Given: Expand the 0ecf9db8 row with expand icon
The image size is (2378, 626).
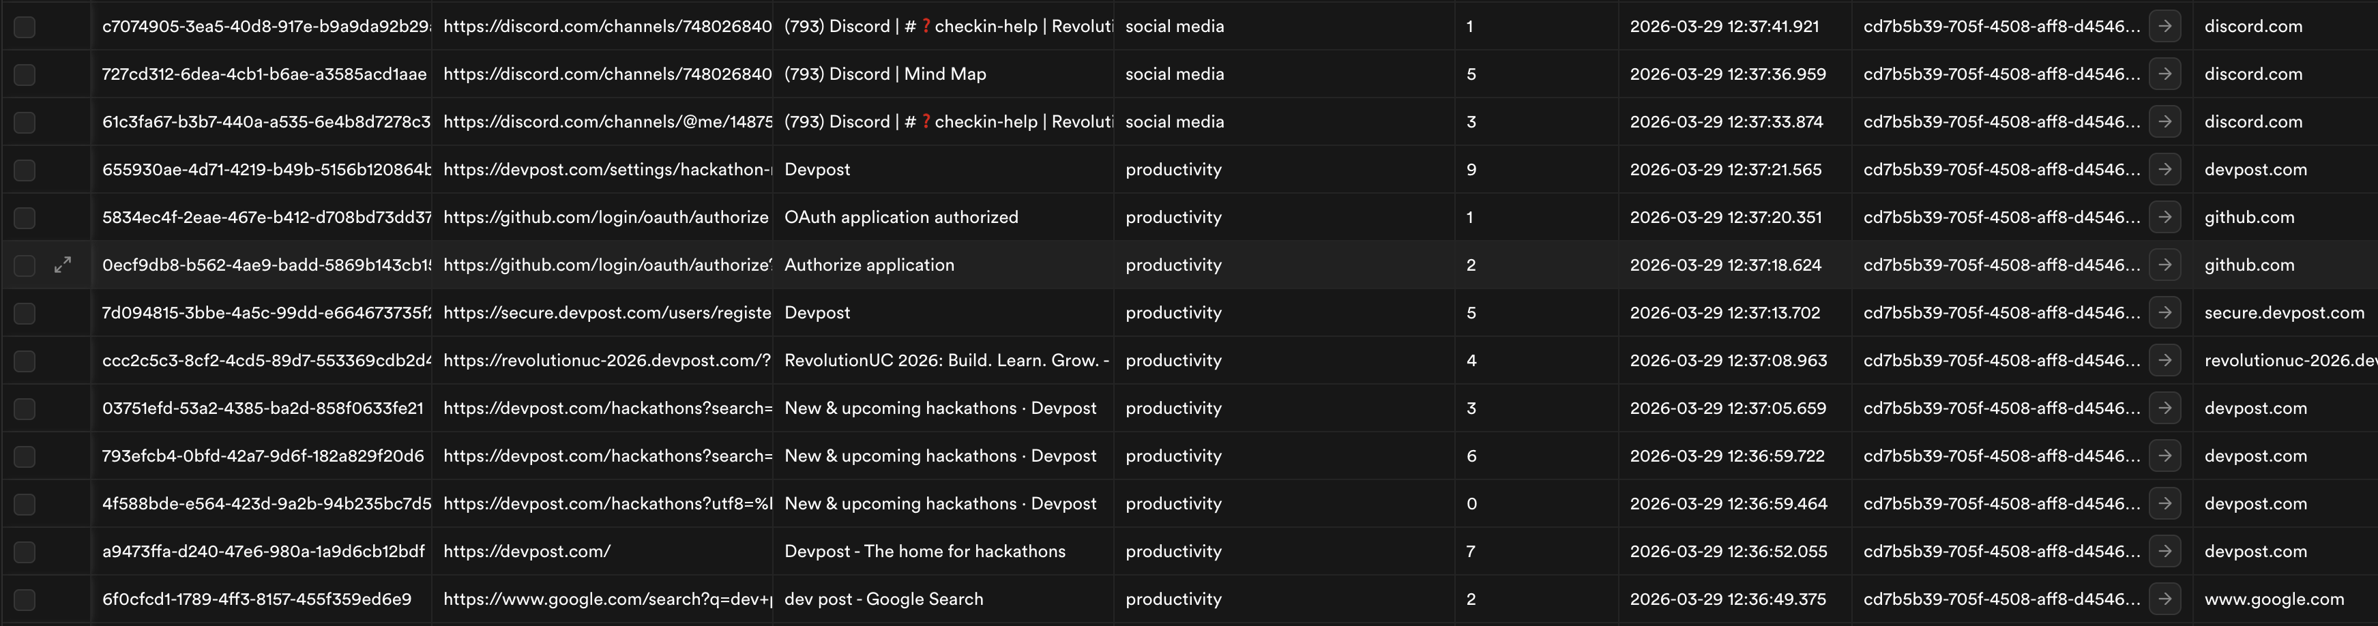Looking at the screenshot, I should point(63,265).
